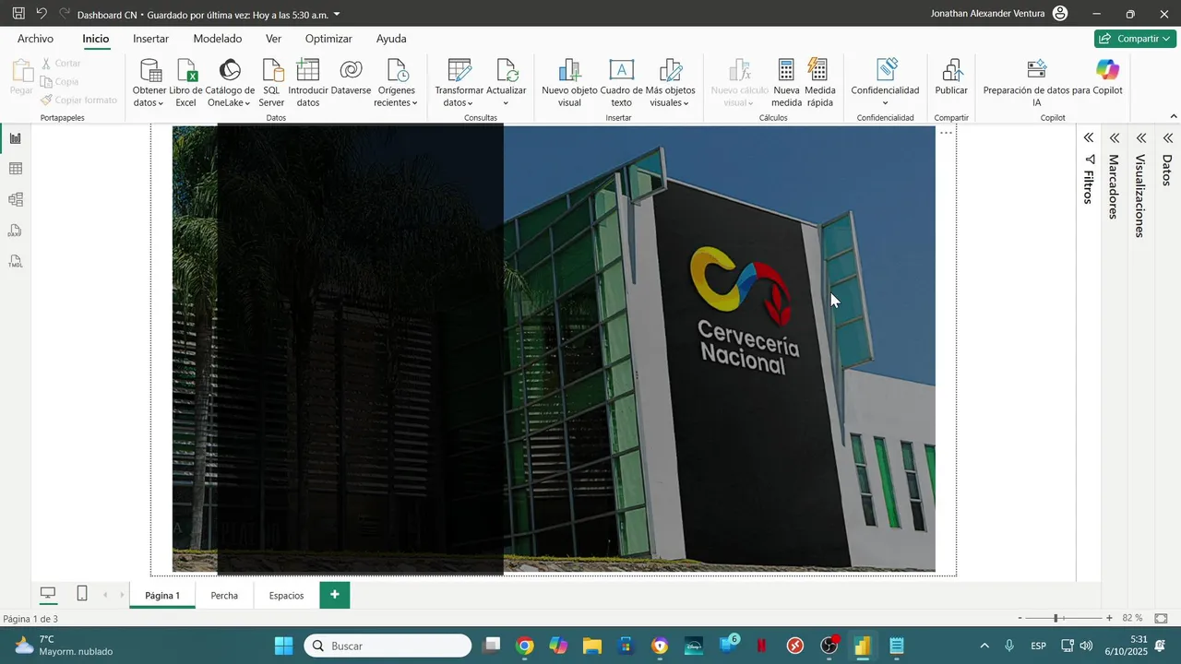Click the taskbar Buscar search box
1181x664 pixels.
tap(388, 646)
